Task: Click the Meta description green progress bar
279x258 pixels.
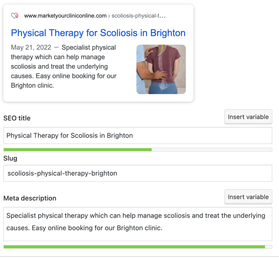Action: (x=134, y=247)
